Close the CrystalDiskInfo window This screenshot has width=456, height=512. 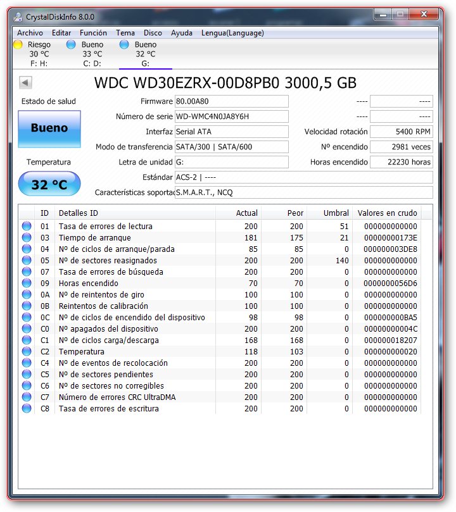(424, 15)
